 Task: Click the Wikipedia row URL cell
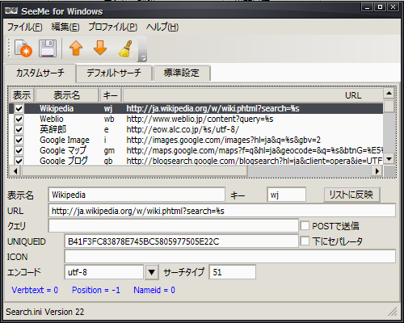213,108
